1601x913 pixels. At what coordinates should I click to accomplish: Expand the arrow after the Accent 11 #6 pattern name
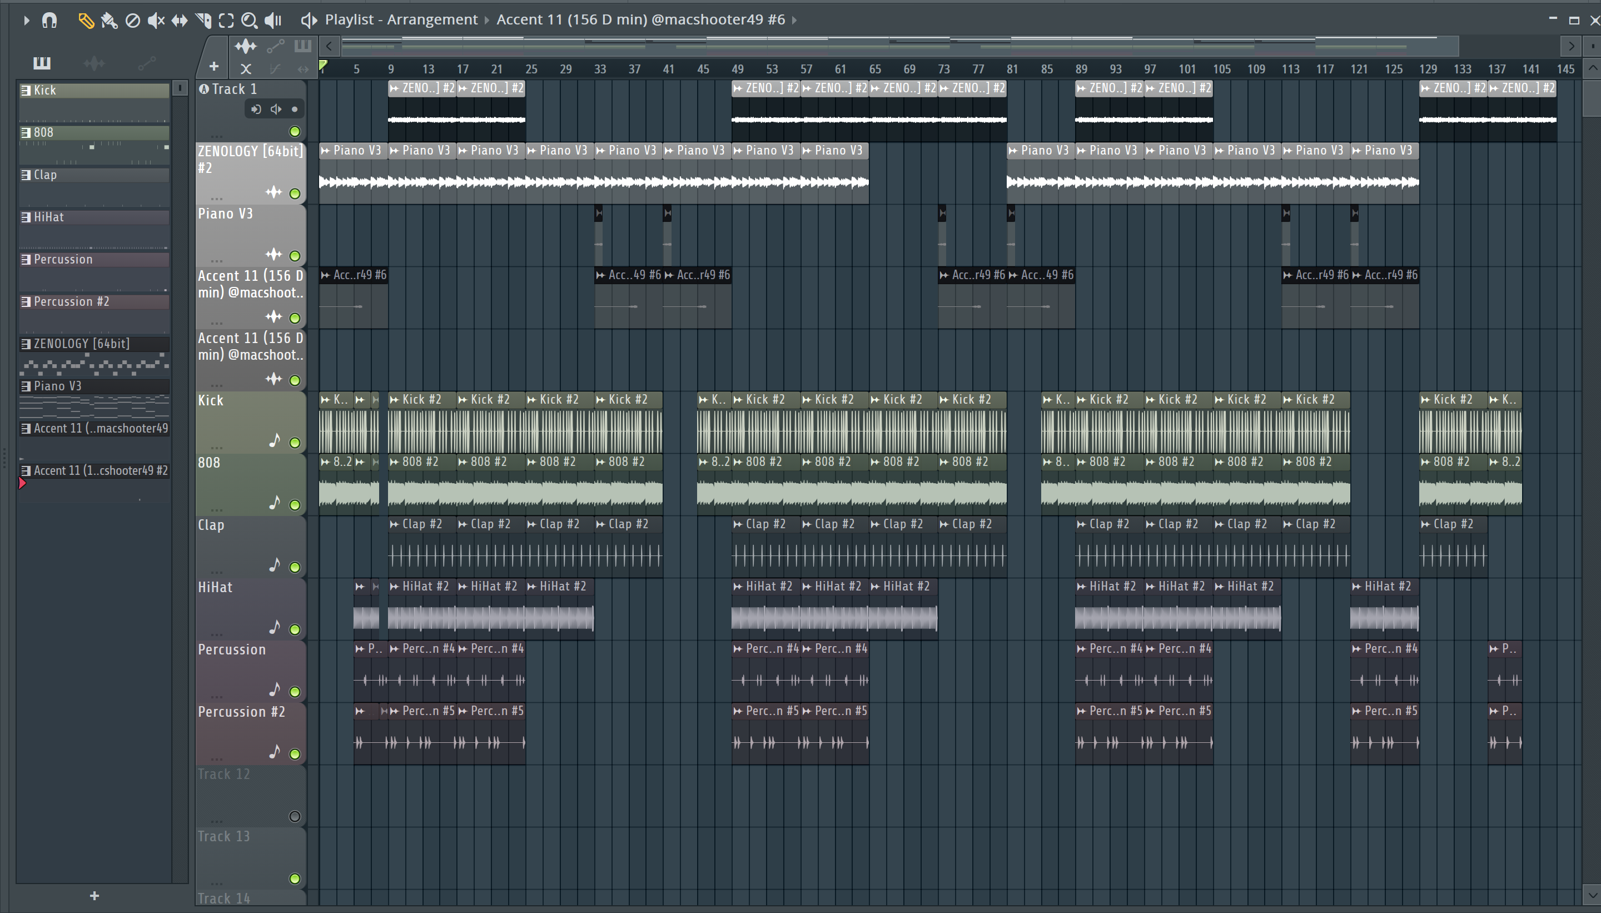click(795, 20)
